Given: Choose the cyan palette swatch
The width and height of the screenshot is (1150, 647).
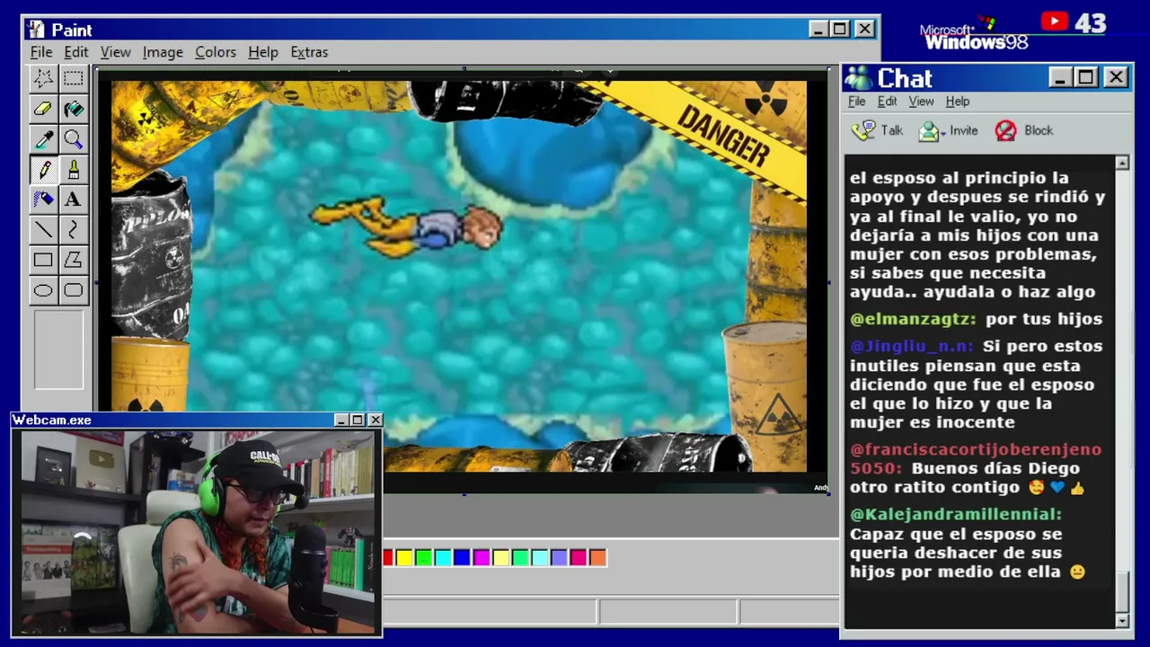Looking at the screenshot, I should pos(443,558).
